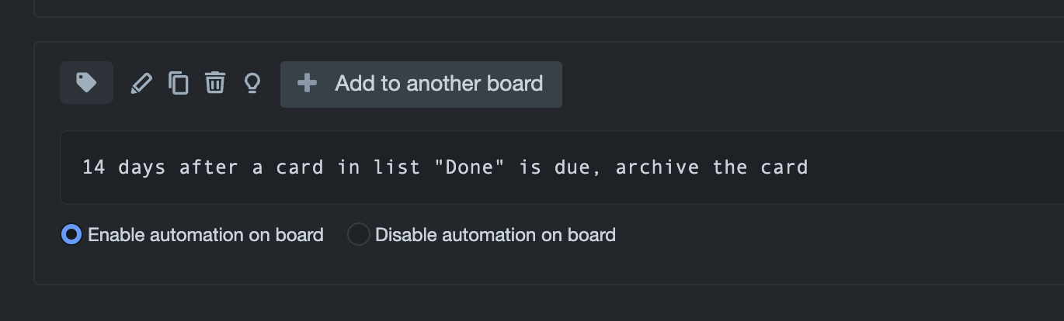Delete the automation with the trash icon
This screenshot has width=1064, height=321.
[x=215, y=82]
